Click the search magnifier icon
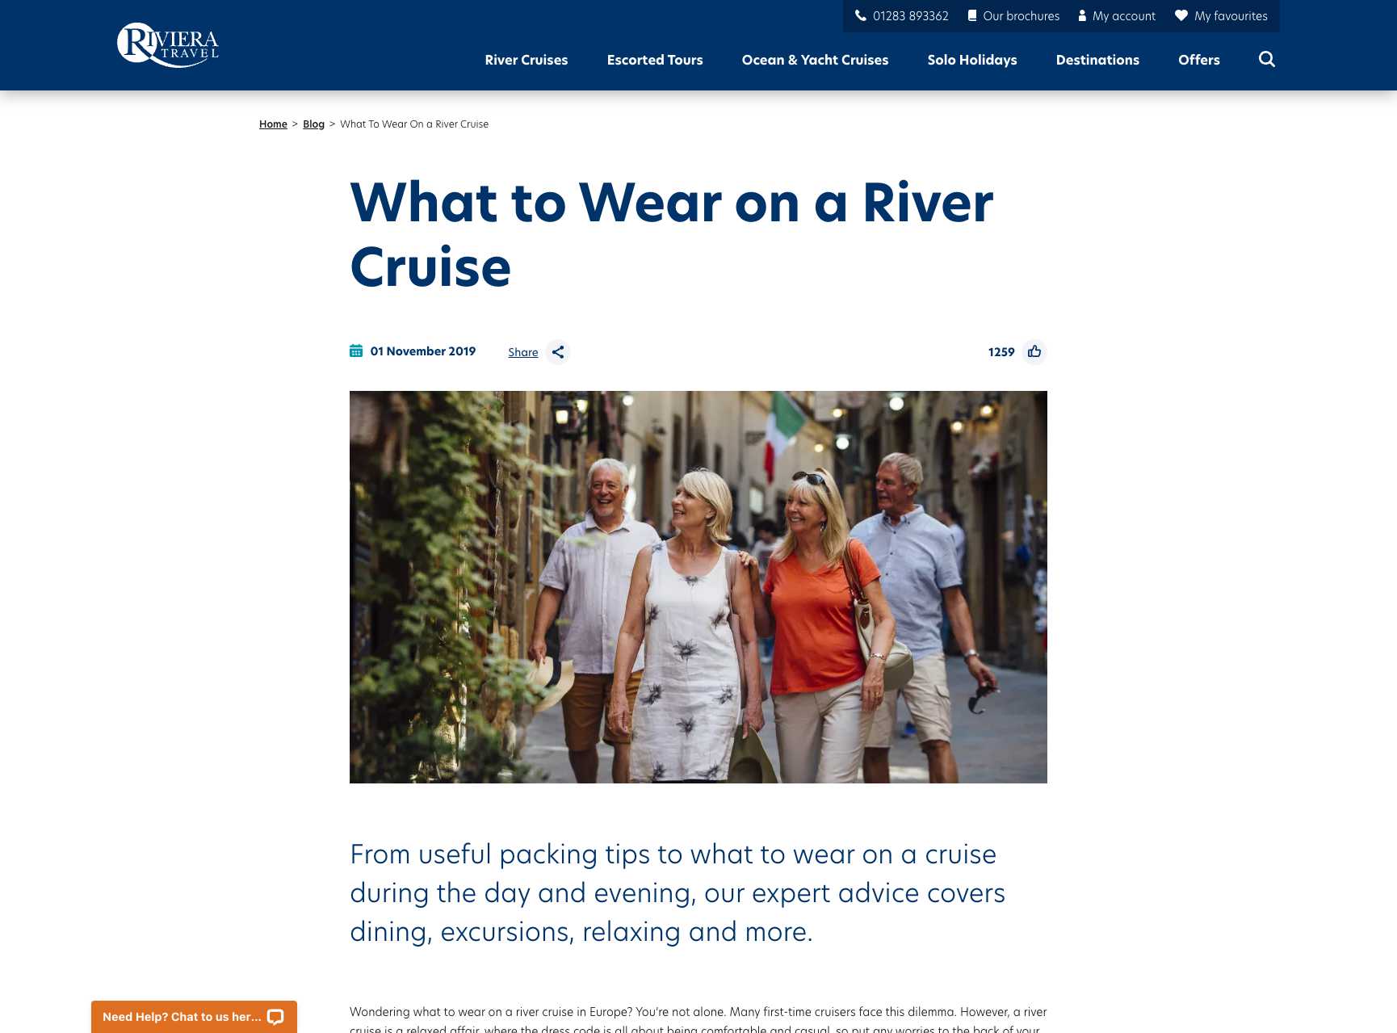1397x1033 pixels. (x=1266, y=59)
